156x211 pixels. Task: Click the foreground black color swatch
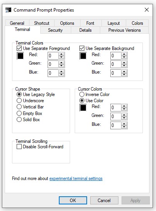point(21,56)
